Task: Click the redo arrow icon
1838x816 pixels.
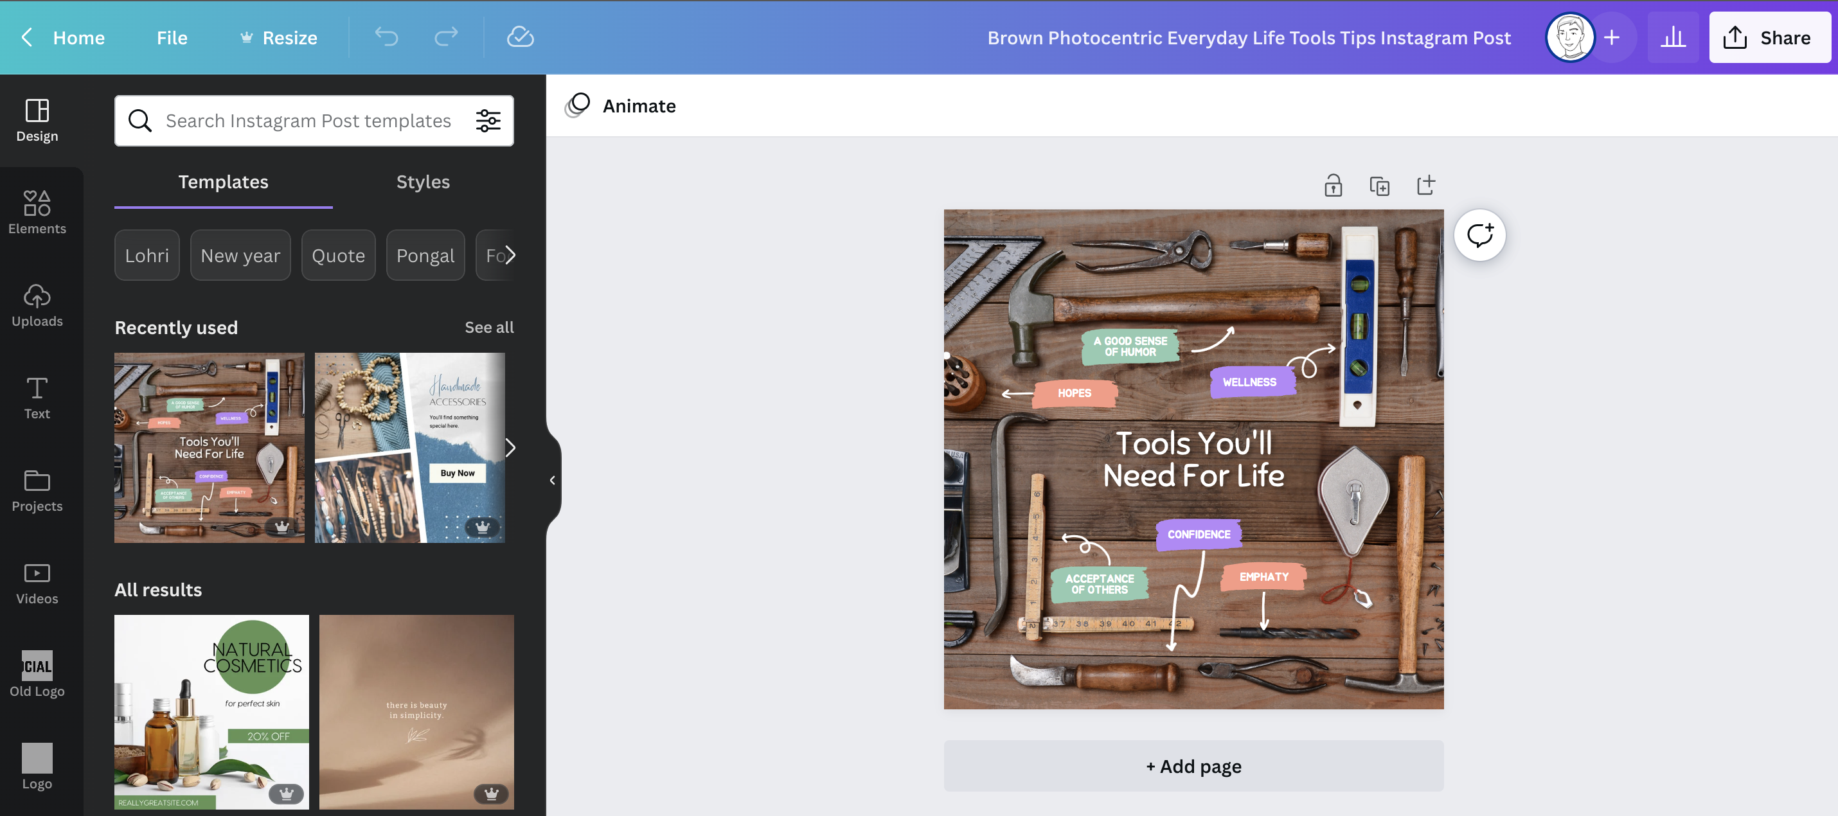Action: click(446, 37)
